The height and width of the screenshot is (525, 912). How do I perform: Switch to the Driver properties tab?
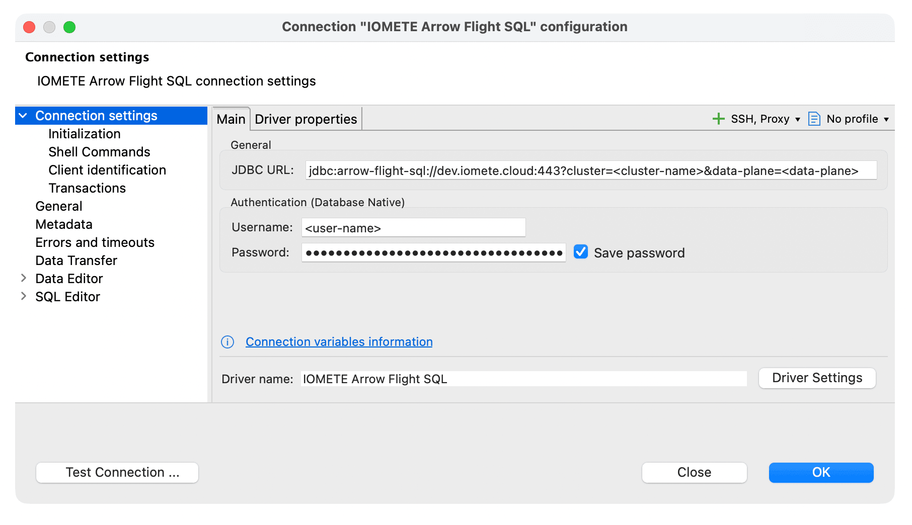pyautogui.click(x=306, y=119)
